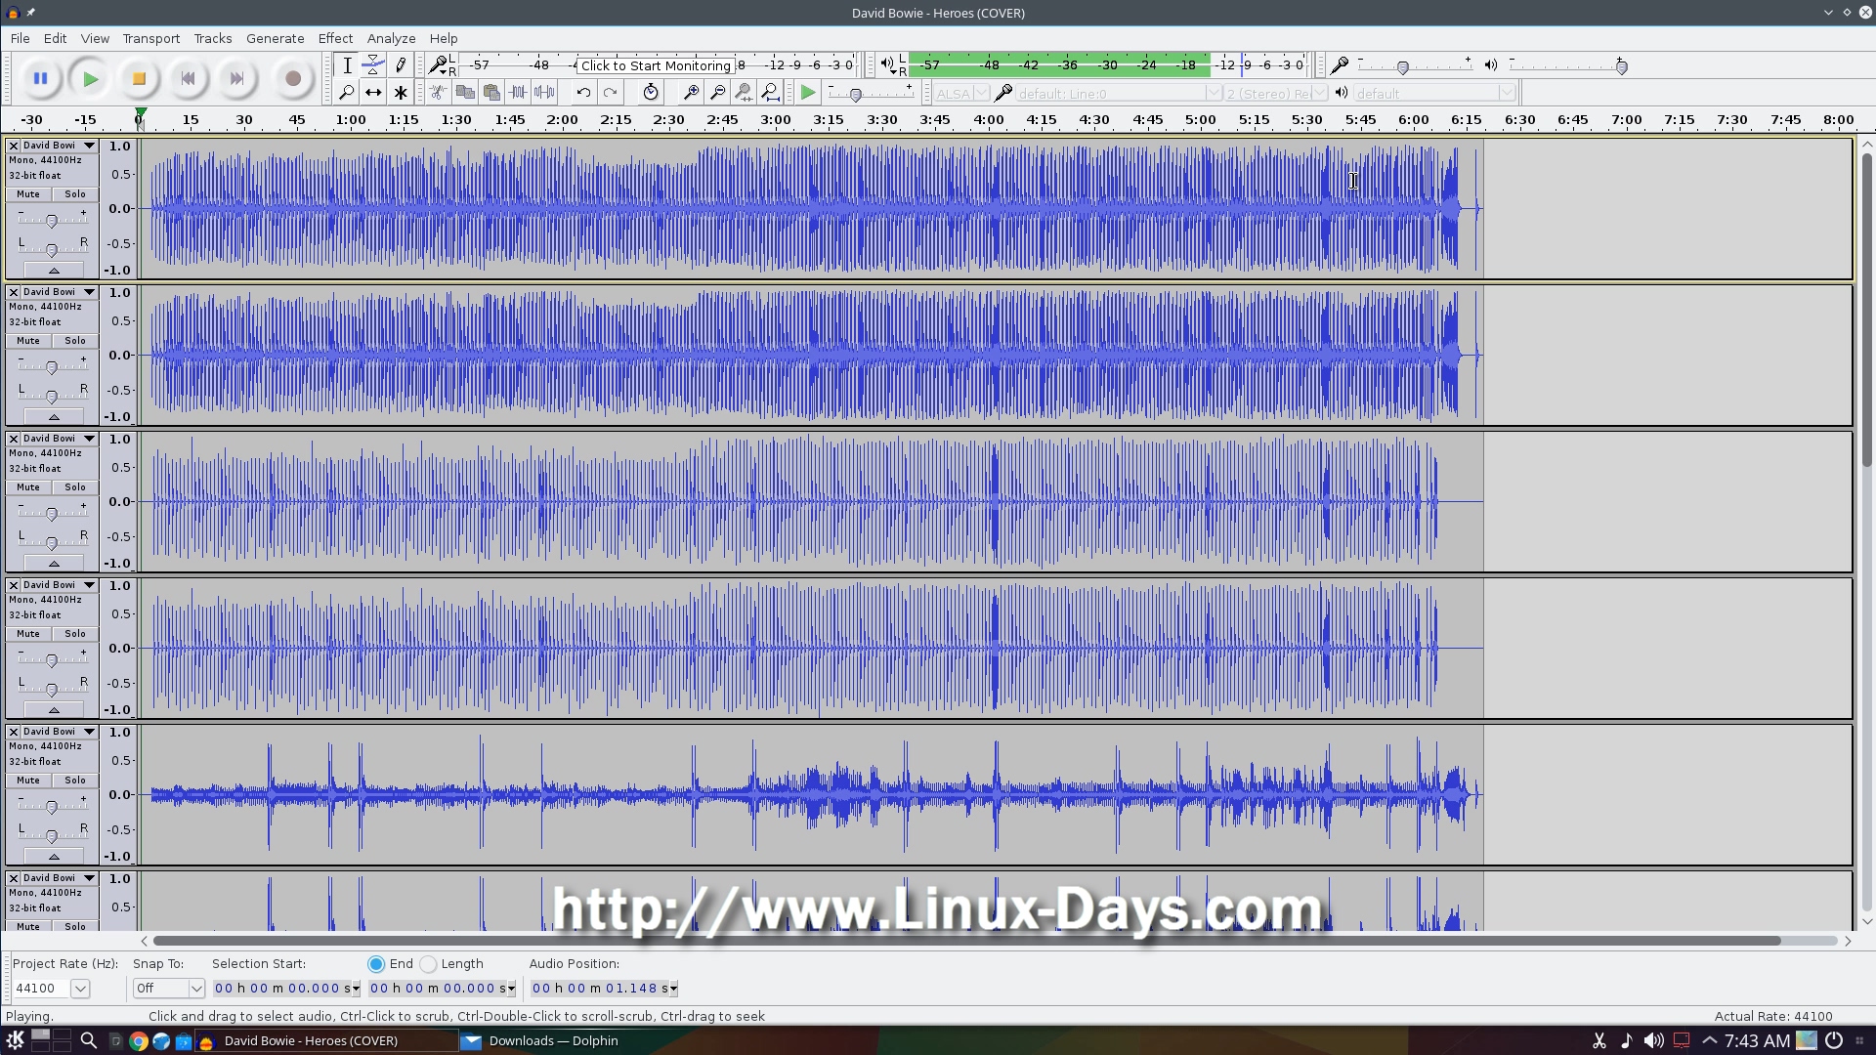Close the first track with its X button
1876x1055 pixels.
14,146
